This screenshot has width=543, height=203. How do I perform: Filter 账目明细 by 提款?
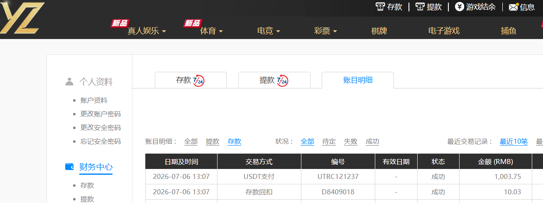pos(213,142)
